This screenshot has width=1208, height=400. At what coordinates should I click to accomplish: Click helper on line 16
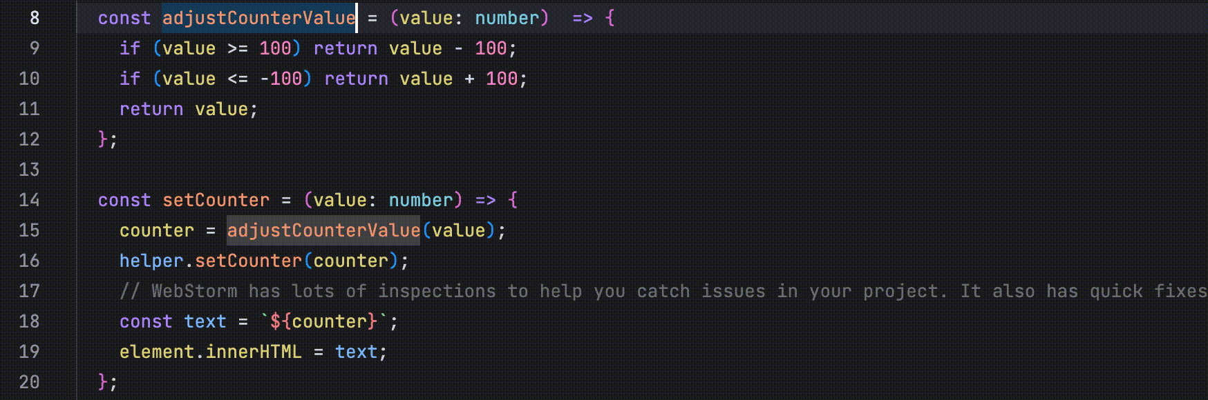click(x=151, y=261)
